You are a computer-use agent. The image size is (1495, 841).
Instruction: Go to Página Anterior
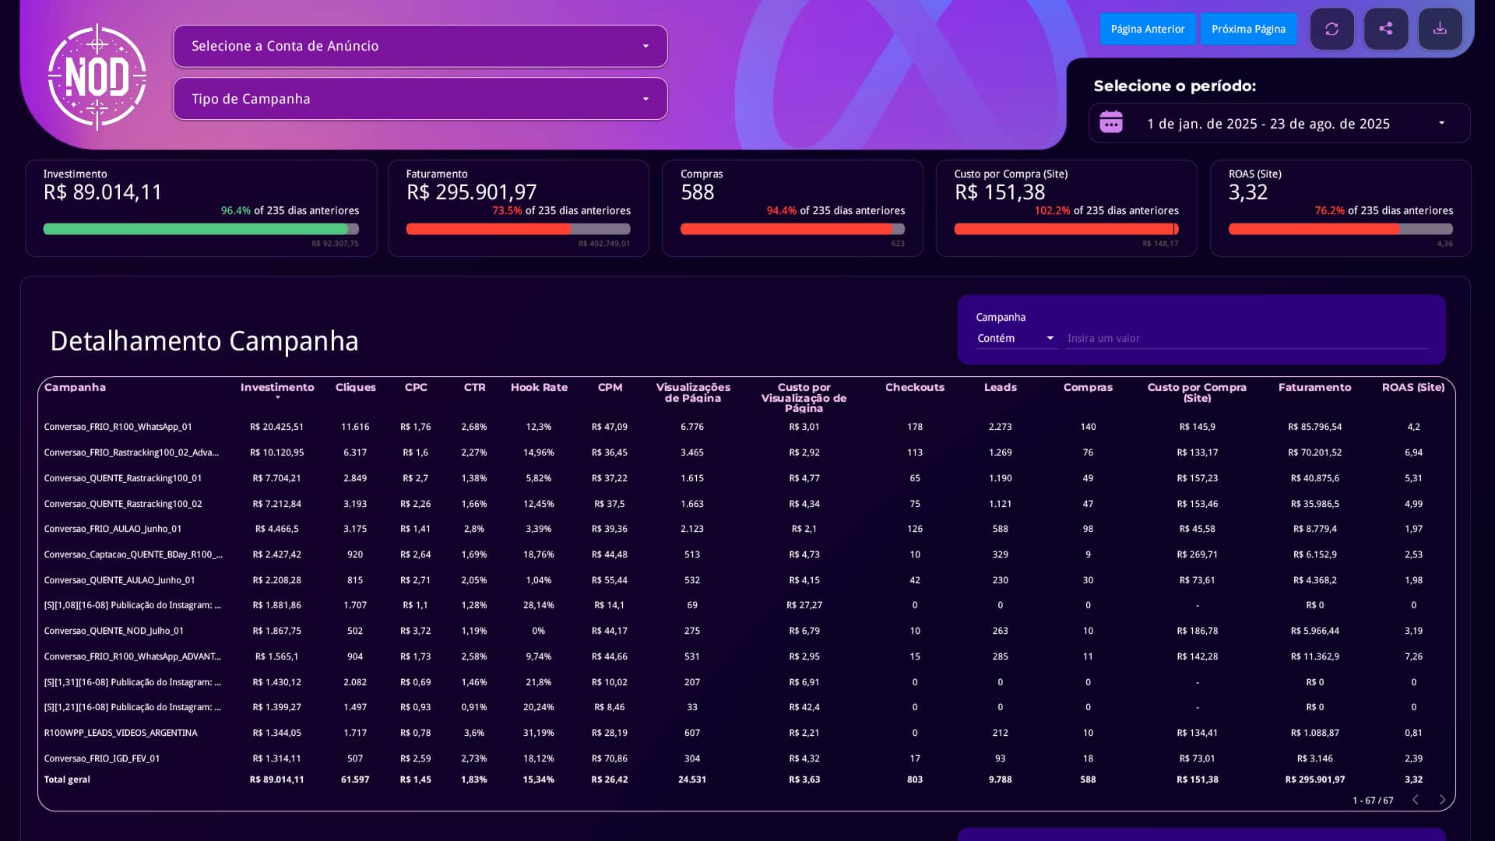point(1148,29)
